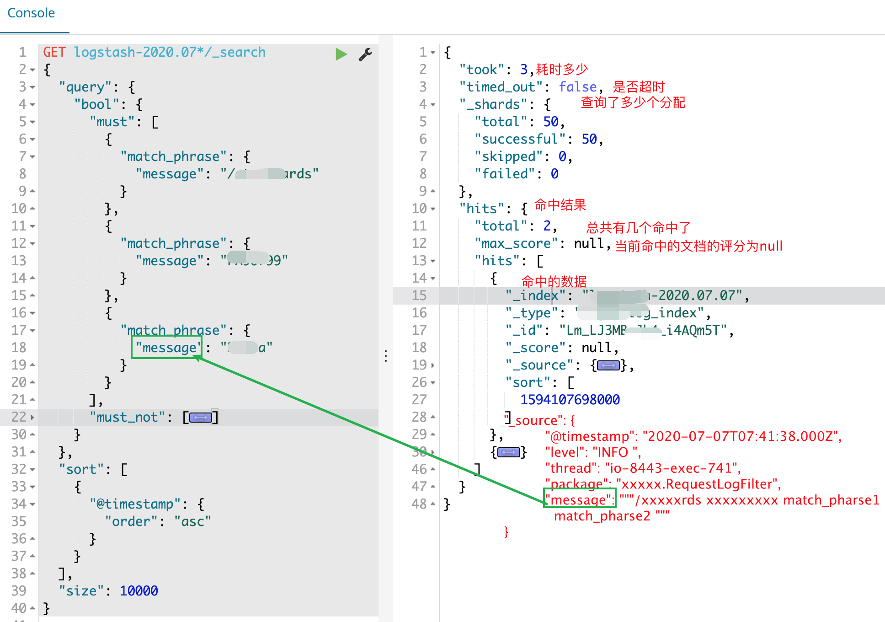This screenshot has width=885, height=622.
Task: Click "total": 2 in hits response
Action: point(516,226)
